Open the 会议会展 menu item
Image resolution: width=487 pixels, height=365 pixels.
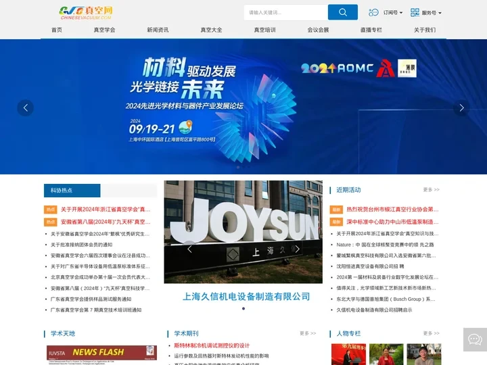[318, 30]
